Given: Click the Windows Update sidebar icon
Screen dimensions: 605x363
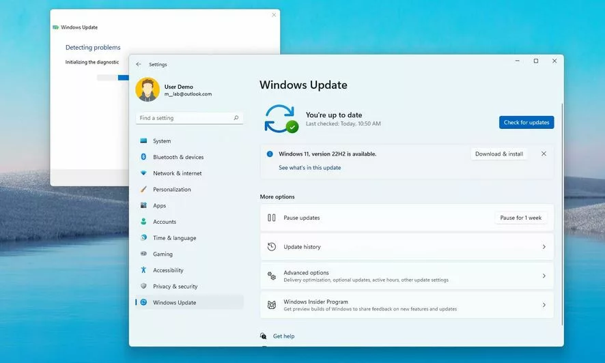Looking at the screenshot, I should 143,302.
